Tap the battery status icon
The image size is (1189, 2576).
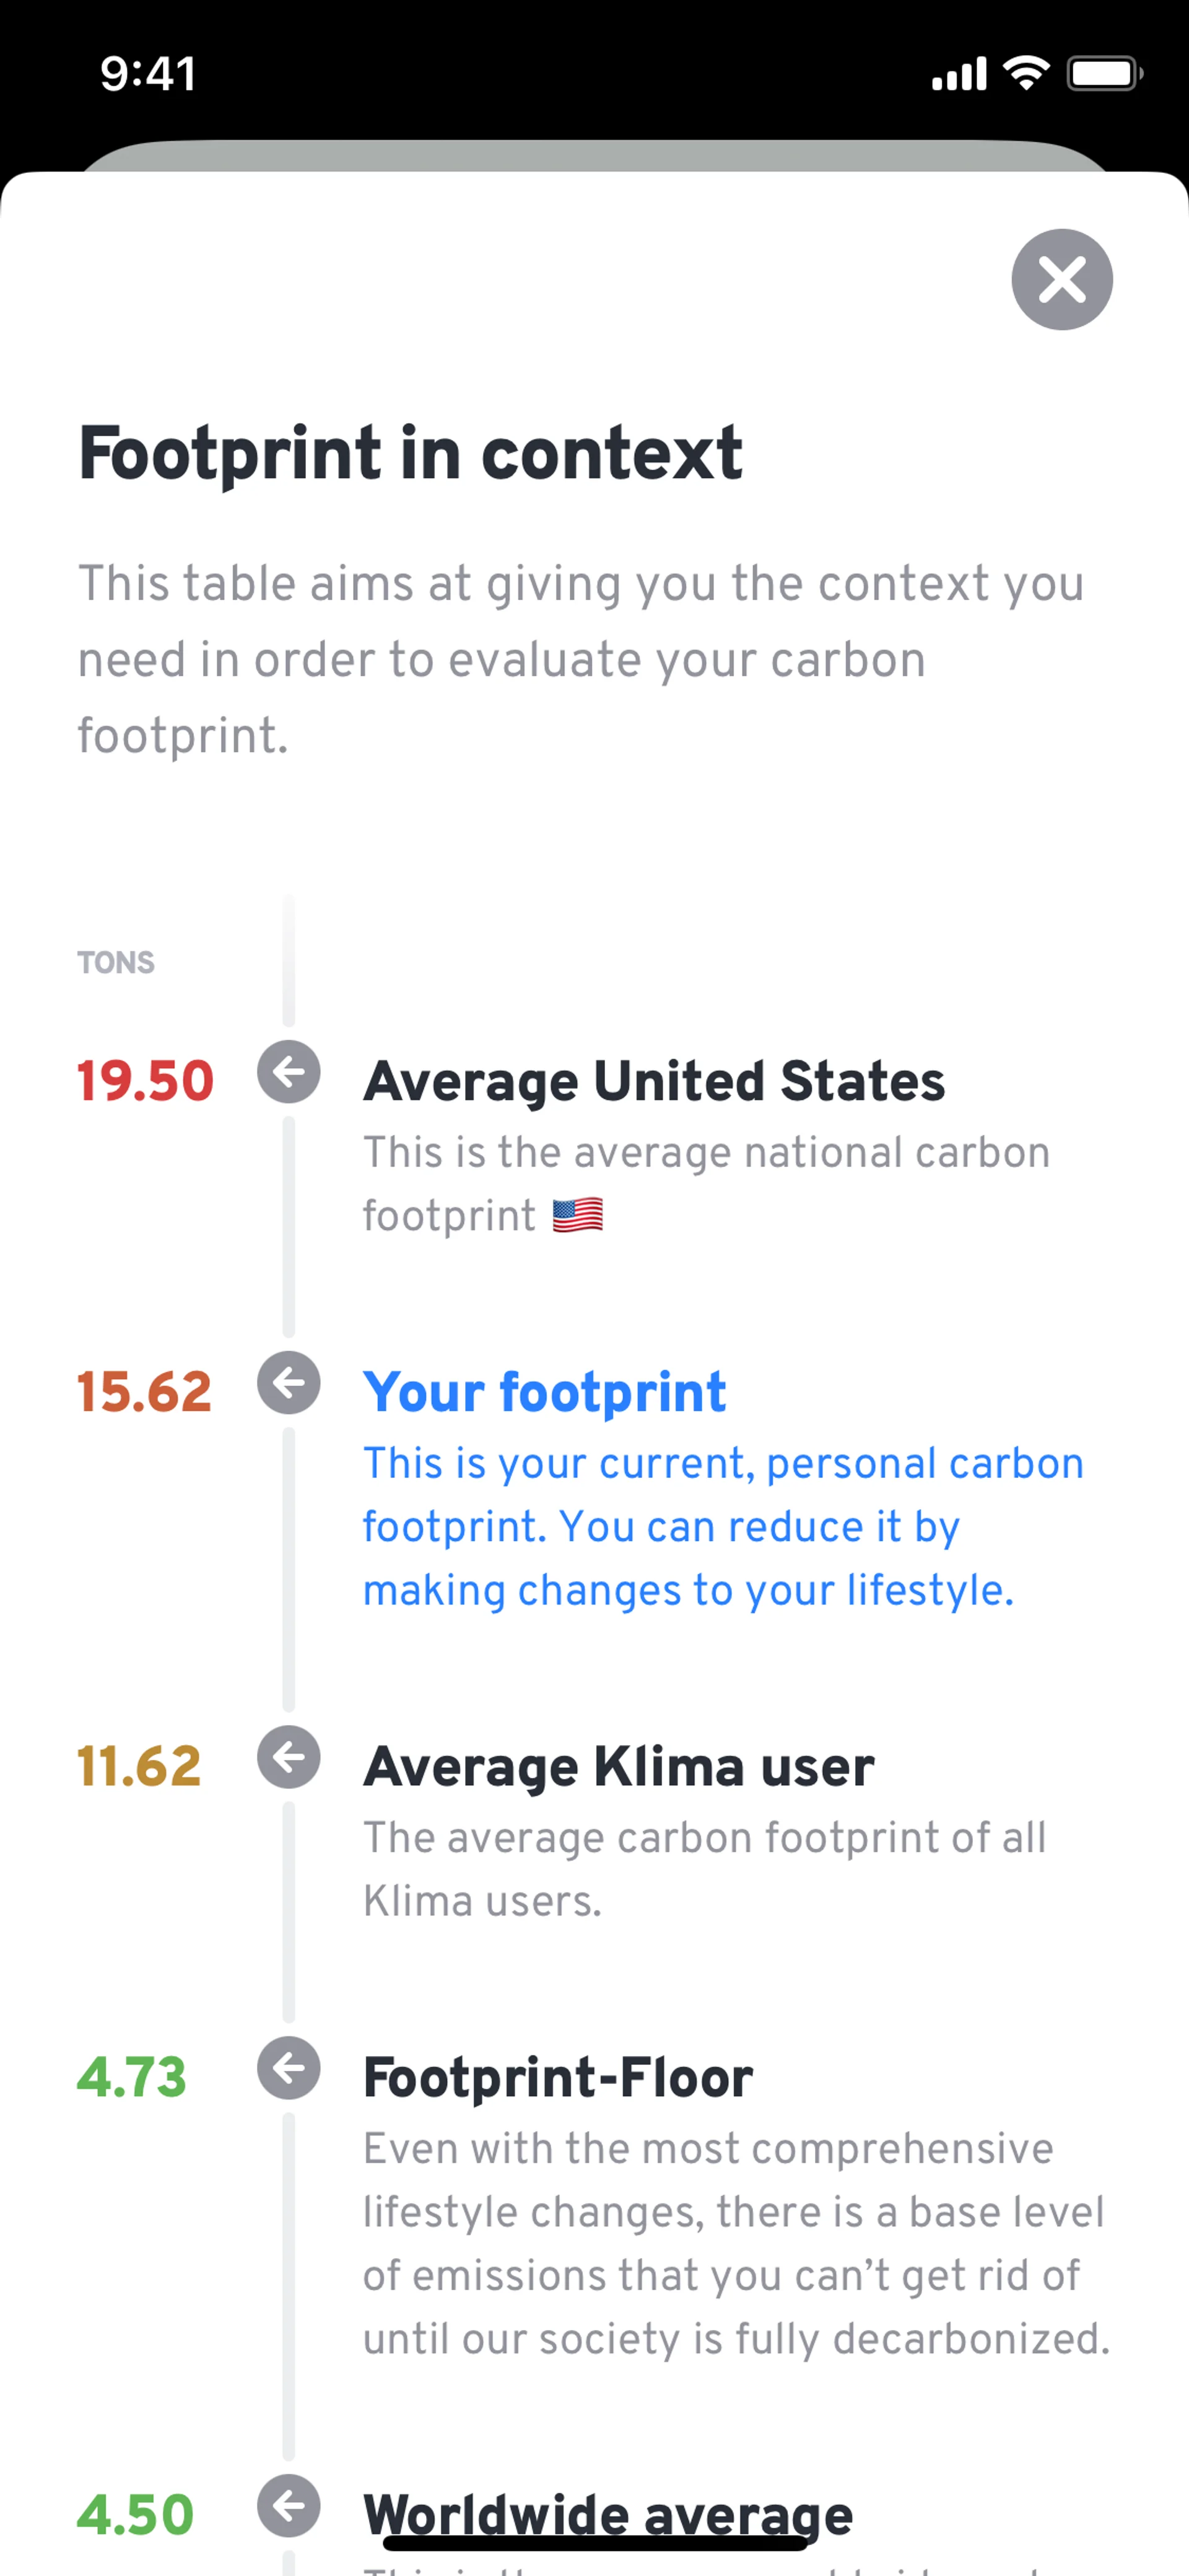click(1104, 73)
